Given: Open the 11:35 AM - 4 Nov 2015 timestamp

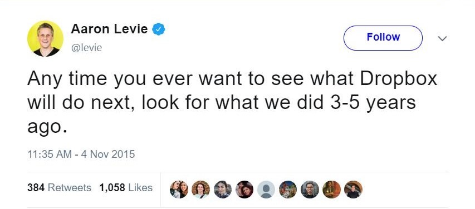Looking at the screenshot, I should pyautogui.click(x=81, y=155).
